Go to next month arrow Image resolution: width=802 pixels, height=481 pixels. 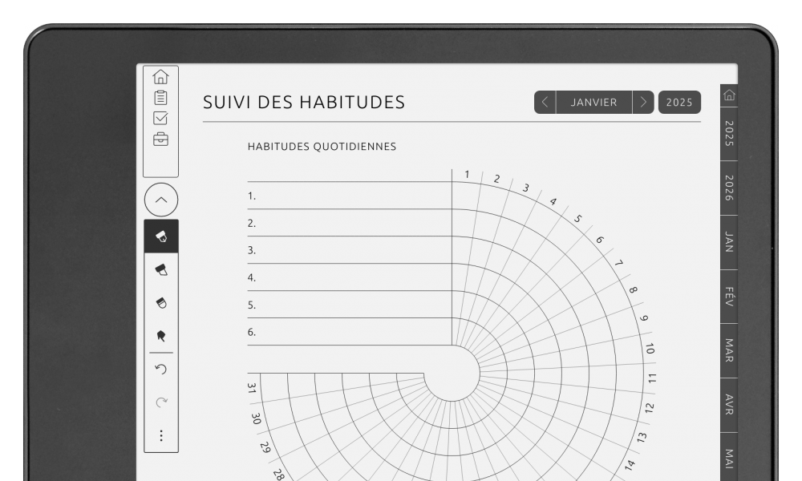[x=643, y=103]
